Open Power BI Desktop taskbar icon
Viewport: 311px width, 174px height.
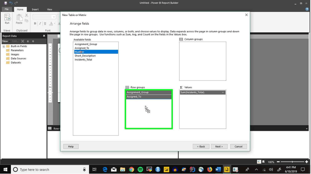(166, 170)
